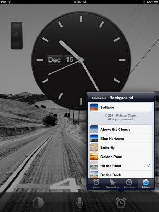Pick the Butterfly background

121,147
